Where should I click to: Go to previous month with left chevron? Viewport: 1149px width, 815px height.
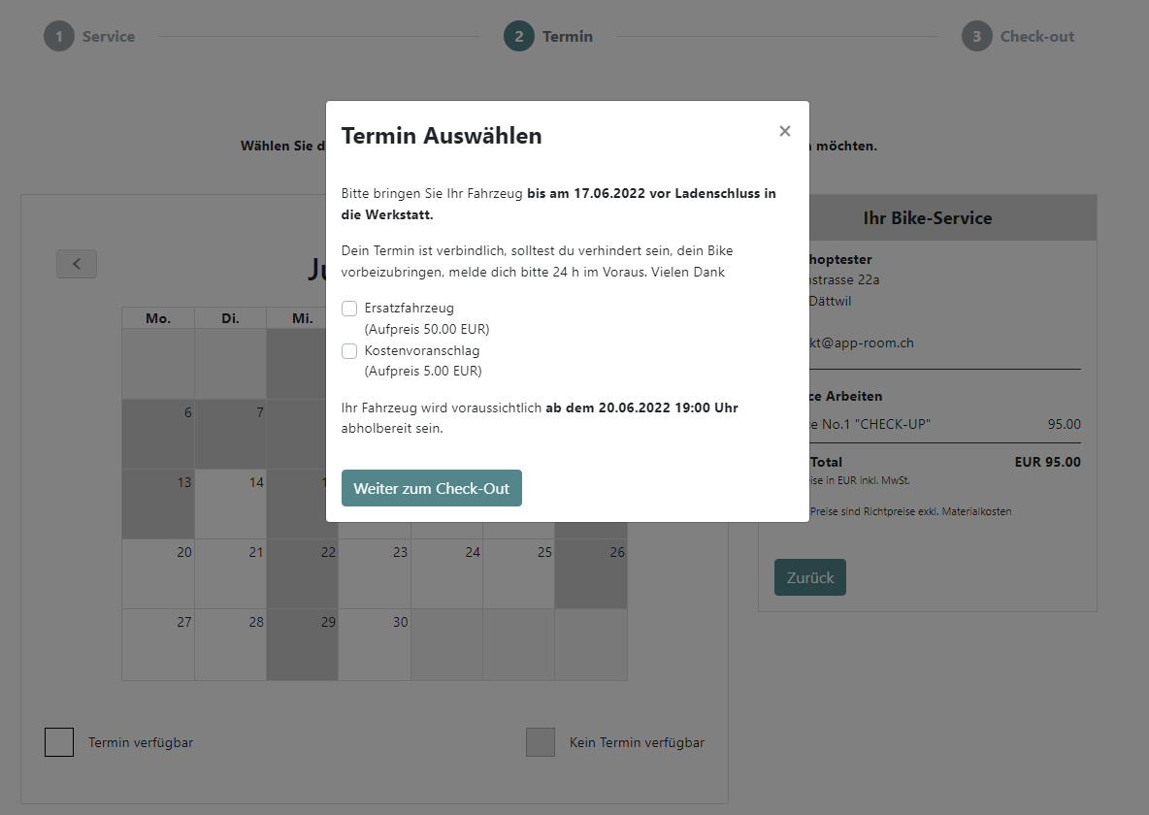77,264
